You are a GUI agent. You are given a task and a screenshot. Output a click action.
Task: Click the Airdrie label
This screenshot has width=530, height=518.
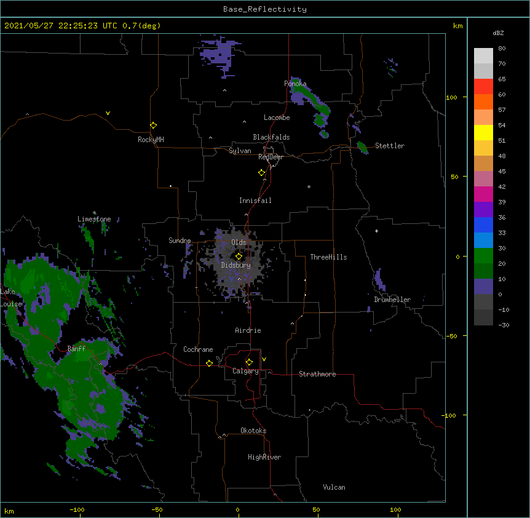pos(248,330)
